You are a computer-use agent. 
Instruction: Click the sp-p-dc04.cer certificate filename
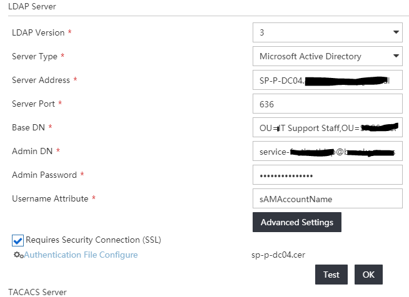pos(278,255)
